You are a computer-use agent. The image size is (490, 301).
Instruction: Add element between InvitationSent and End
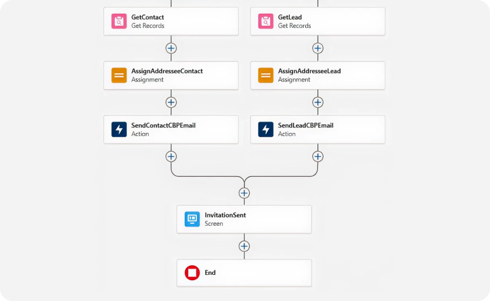[244, 246]
